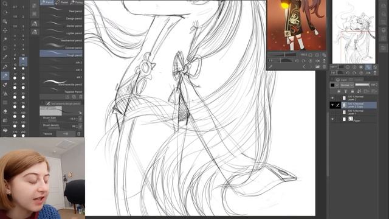Select the Zoom magnifier tool
This screenshot has width=389, height=219.
pyautogui.click(x=5, y=4)
